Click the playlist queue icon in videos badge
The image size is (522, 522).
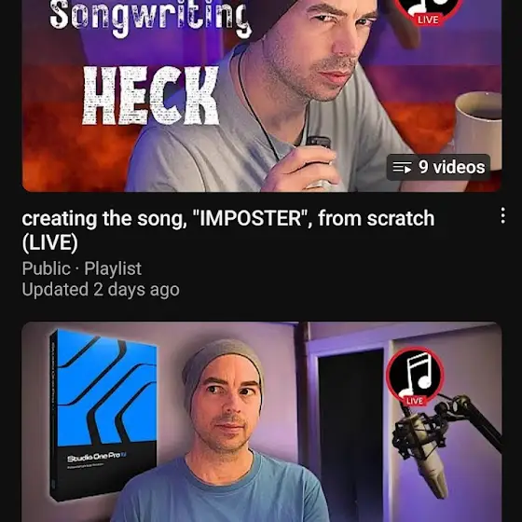(x=402, y=168)
